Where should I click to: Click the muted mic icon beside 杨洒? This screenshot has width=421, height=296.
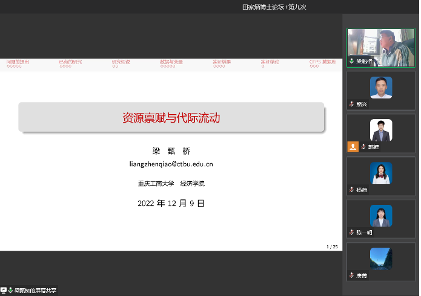tap(351, 190)
